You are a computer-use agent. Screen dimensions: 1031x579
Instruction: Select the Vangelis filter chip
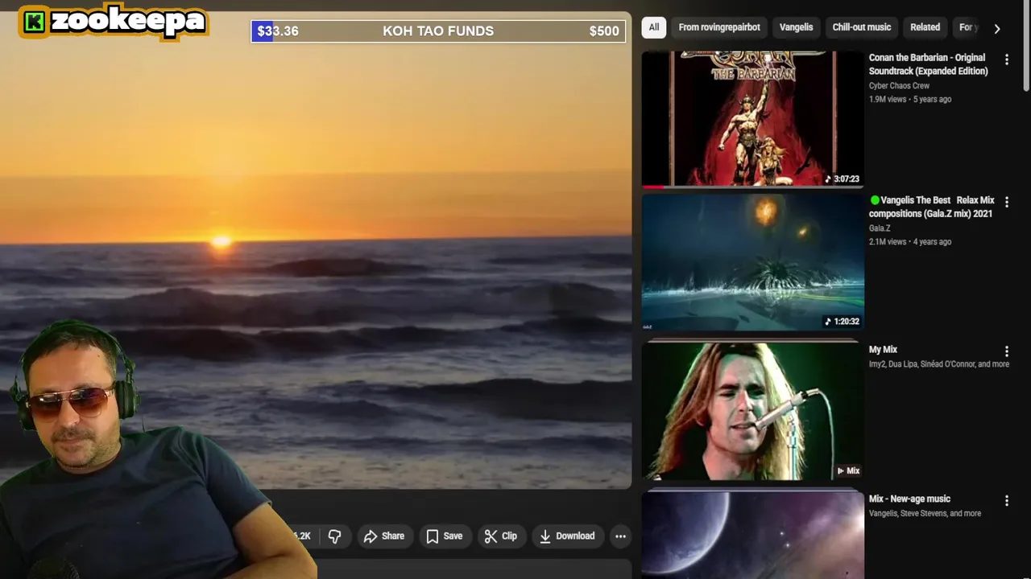coord(797,27)
